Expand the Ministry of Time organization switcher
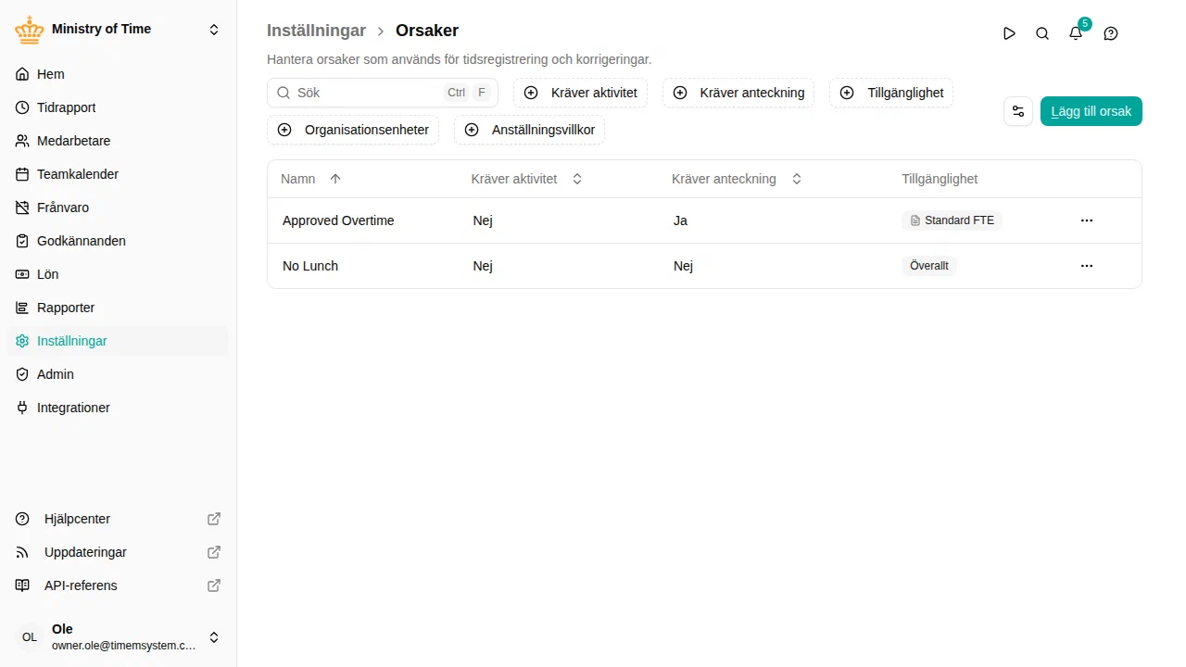Image resolution: width=1186 pixels, height=667 pixels. (x=214, y=30)
